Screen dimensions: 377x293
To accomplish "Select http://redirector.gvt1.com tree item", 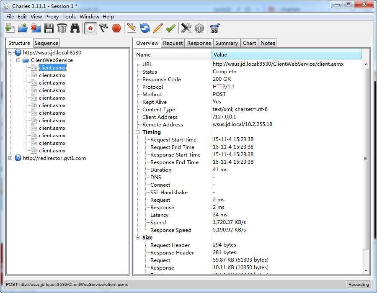I will (54, 158).
